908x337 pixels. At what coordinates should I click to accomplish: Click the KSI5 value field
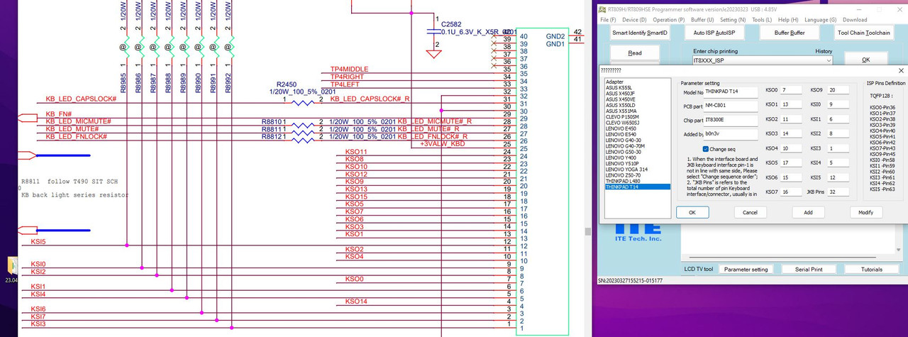pos(838,177)
